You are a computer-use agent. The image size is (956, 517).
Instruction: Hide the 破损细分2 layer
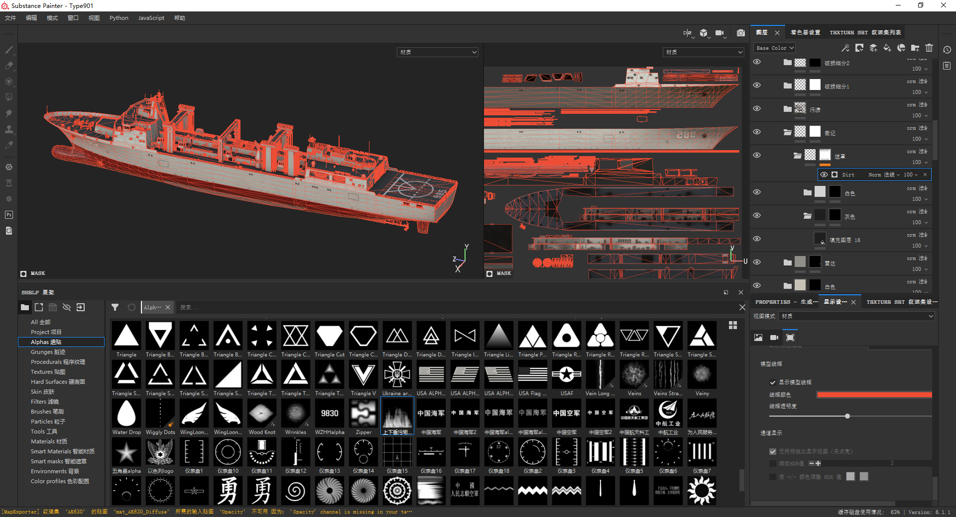click(x=757, y=62)
